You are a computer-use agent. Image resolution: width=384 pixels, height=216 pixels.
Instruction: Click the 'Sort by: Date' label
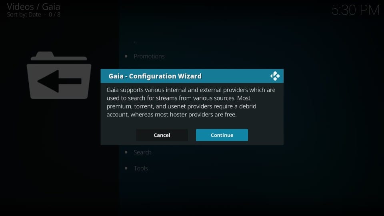click(x=24, y=15)
